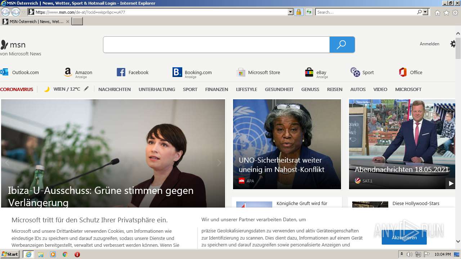
Task: Open the IE tools gear icon
Action: point(455,13)
